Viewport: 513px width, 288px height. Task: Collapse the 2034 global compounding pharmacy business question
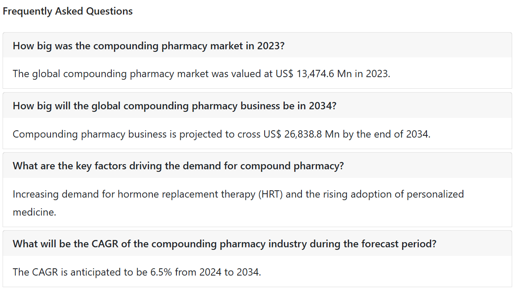pos(257,105)
